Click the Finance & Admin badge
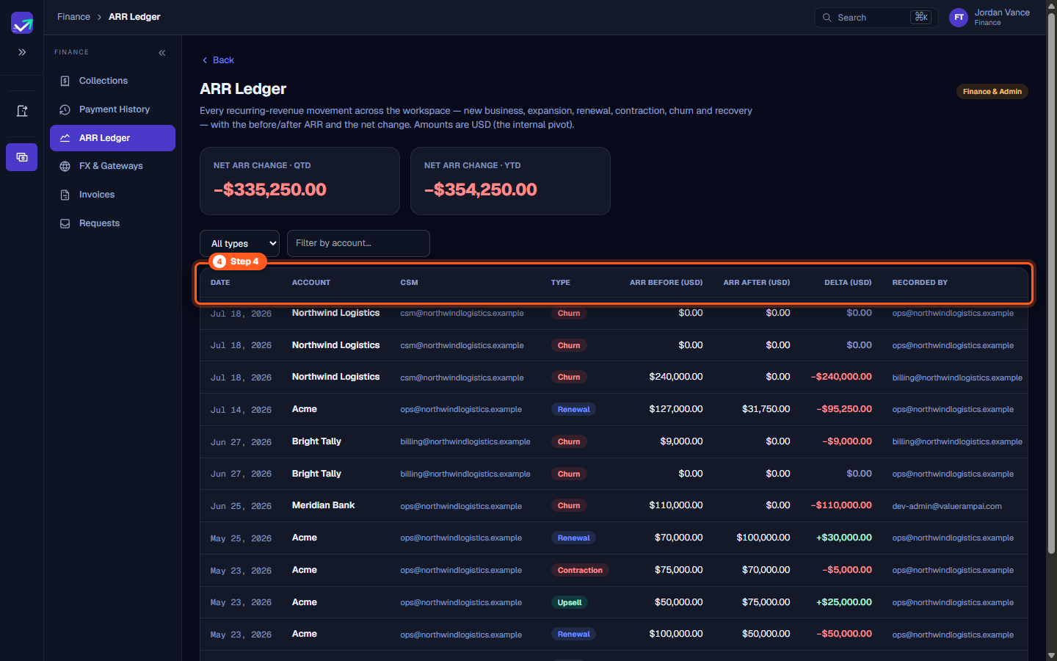This screenshot has width=1057, height=661. click(992, 92)
